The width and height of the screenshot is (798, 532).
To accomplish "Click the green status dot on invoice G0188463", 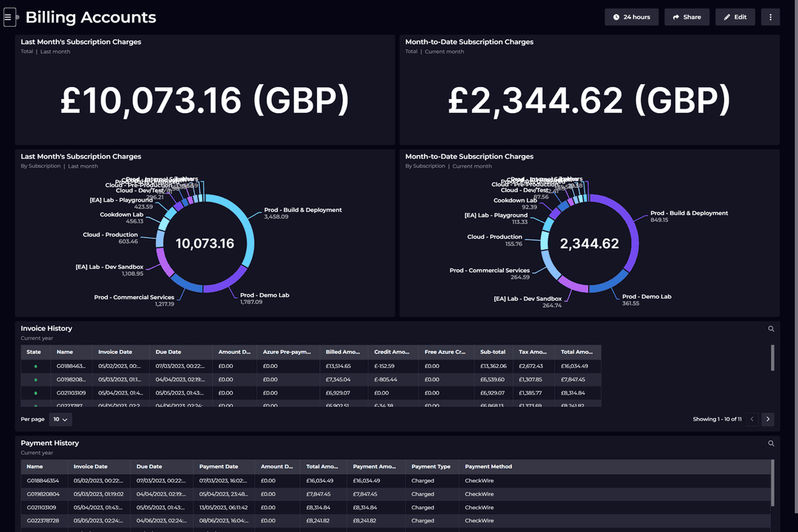I will coord(35,365).
